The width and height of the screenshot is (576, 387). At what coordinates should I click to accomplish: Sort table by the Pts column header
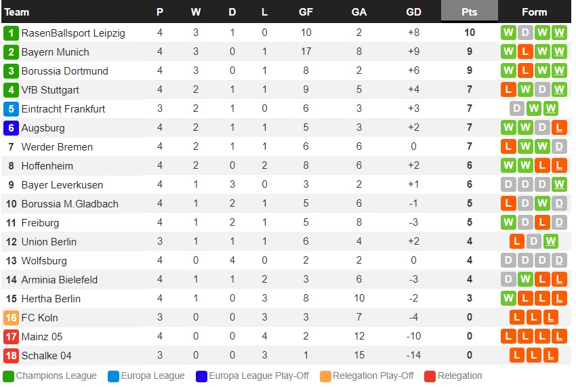click(469, 12)
